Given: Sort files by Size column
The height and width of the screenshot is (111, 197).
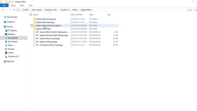Looking at the screenshot, I should [x=109, y=14].
